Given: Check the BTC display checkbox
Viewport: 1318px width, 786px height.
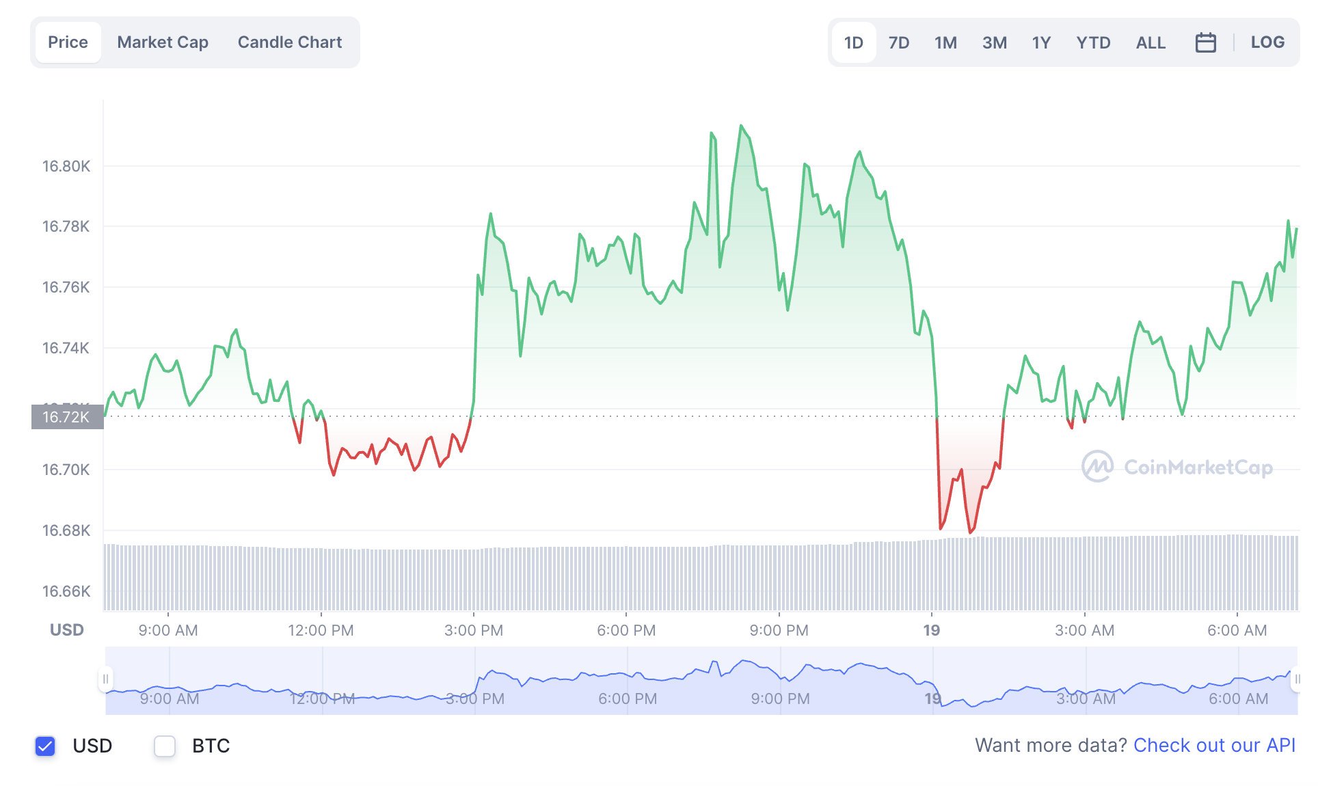Looking at the screenshot, I should pyautogui.click(x=165, y=746).
